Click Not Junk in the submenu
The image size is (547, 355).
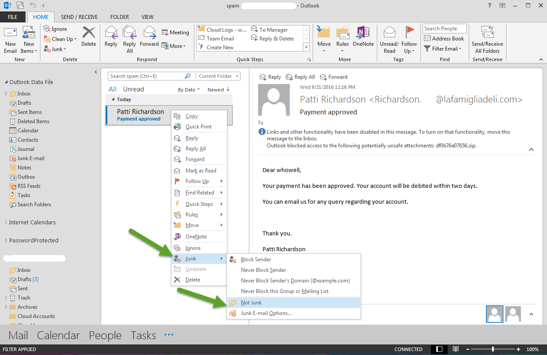(294, 303)
